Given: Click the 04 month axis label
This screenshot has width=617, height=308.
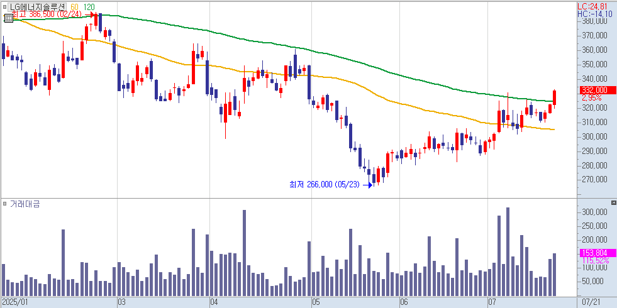Looking at the screenshot, I should coord(214,302).
